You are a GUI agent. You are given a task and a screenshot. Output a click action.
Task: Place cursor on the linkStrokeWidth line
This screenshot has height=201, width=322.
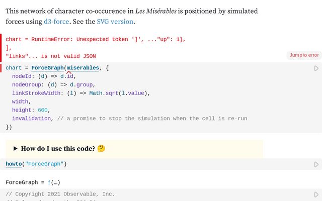click(80, 93)
